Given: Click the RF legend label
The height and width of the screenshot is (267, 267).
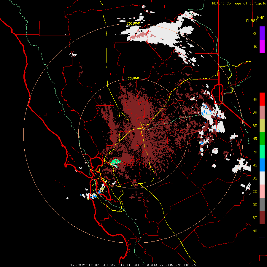Looking at the screenshot, I should (255, 33).
